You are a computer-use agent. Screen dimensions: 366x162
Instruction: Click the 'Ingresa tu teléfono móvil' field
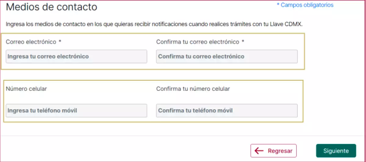click(76, 111)
